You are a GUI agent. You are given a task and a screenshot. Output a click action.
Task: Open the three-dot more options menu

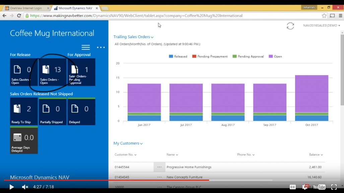click(x=101, y=47)
